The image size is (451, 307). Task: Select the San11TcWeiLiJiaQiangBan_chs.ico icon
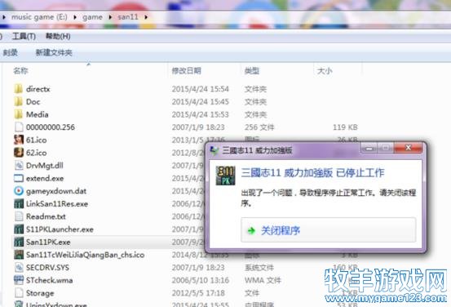point(19,255)
